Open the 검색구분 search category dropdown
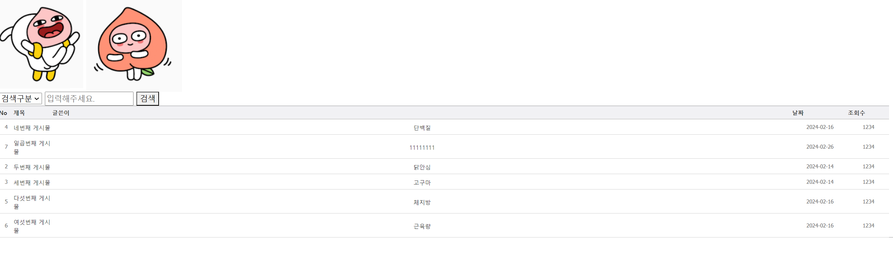The image size is (893, 264). tap(21, 99)
